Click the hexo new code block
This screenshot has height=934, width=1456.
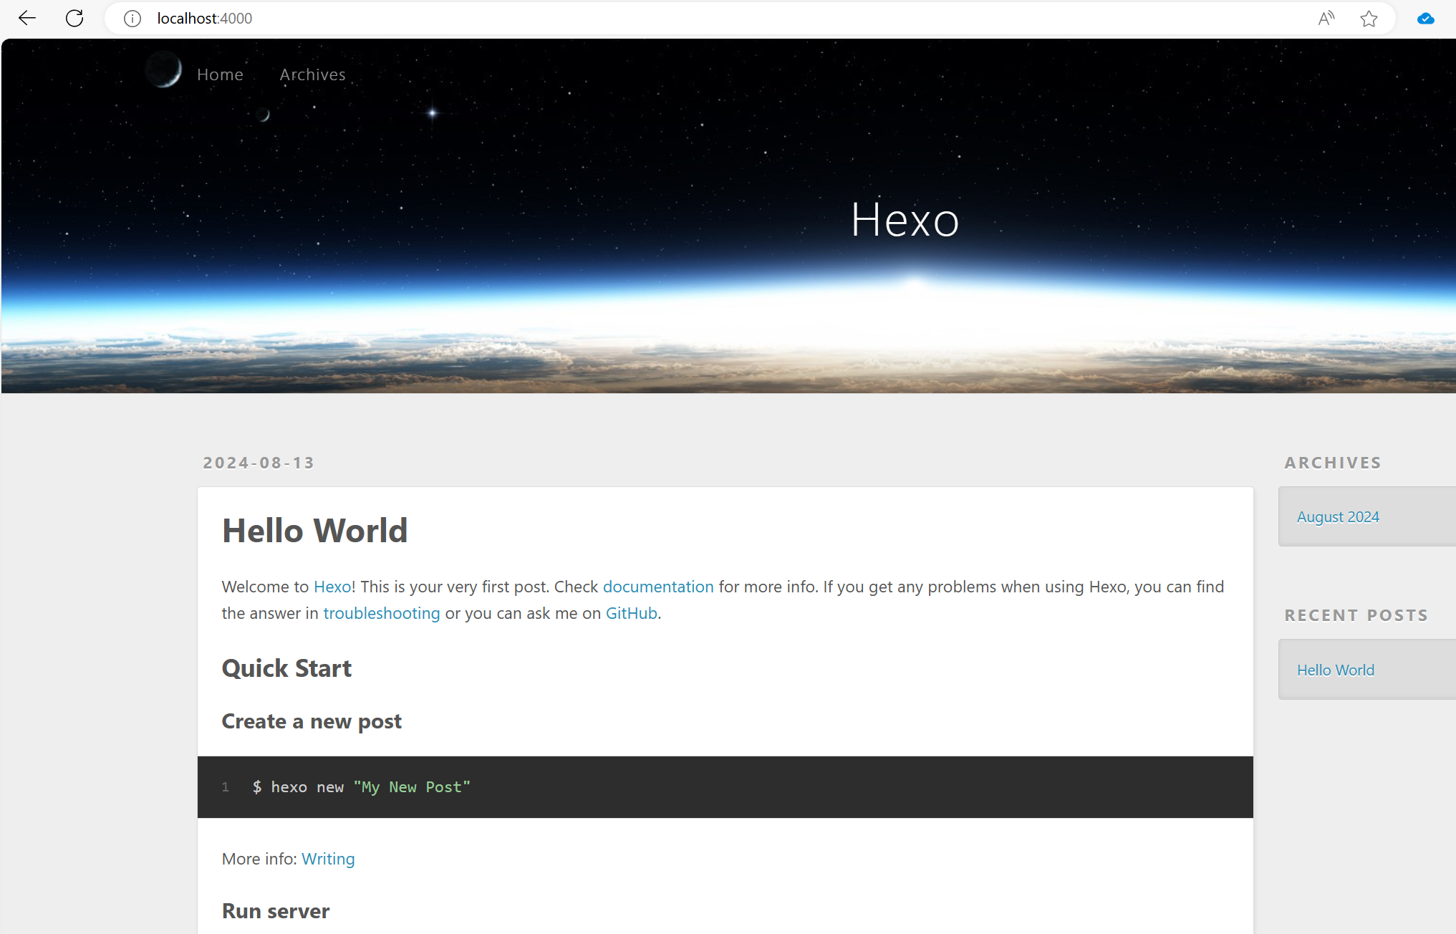click(x=725, y=787)
